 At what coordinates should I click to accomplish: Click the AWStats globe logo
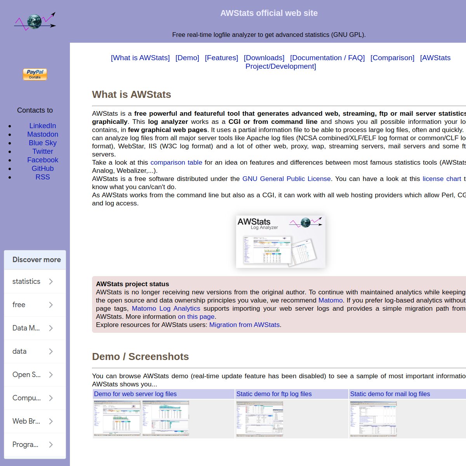pyautogui.click(x=35, y=21)
